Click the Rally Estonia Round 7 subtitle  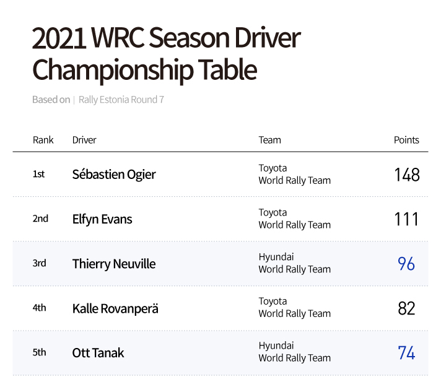point(121,100)
